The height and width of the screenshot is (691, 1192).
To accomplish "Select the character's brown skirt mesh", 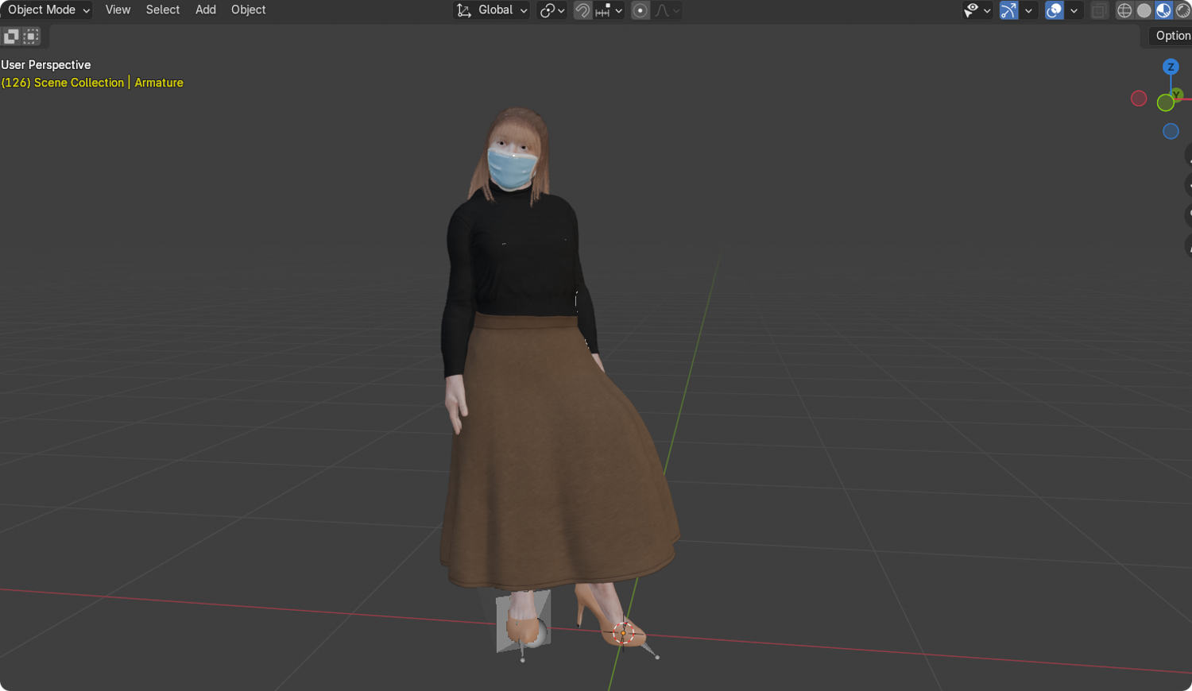I will (556, 453).
